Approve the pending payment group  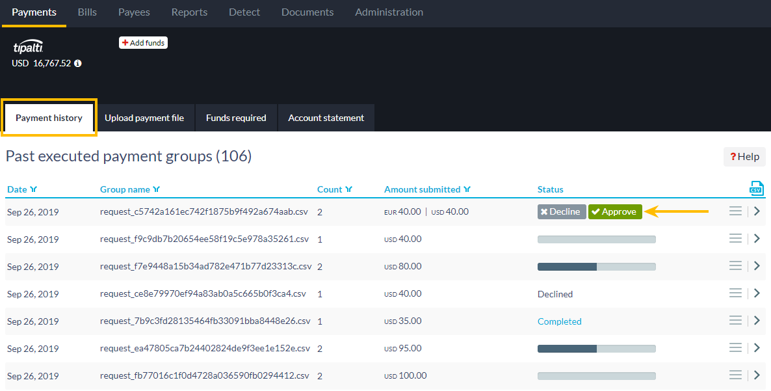(614, 212)
